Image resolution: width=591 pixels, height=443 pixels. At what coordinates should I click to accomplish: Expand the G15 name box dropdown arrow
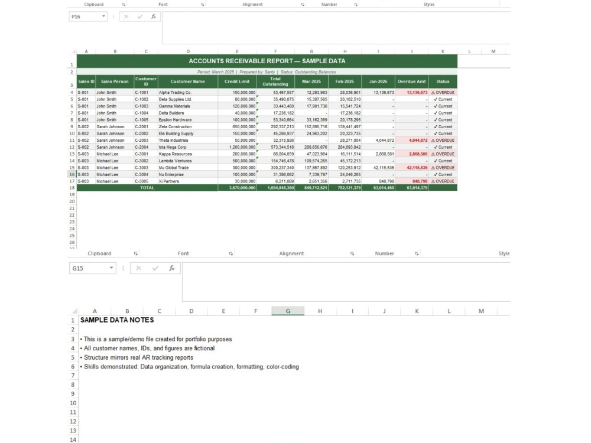(111, 268)
